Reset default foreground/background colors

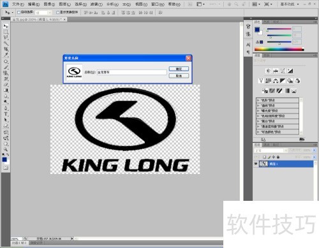[x=3, y=154]
